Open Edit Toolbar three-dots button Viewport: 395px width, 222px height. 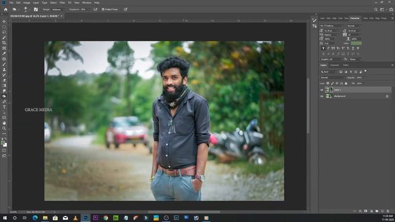point(4,134)
